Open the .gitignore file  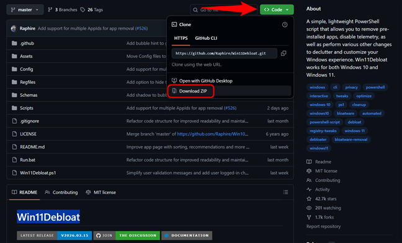(30, 121)
